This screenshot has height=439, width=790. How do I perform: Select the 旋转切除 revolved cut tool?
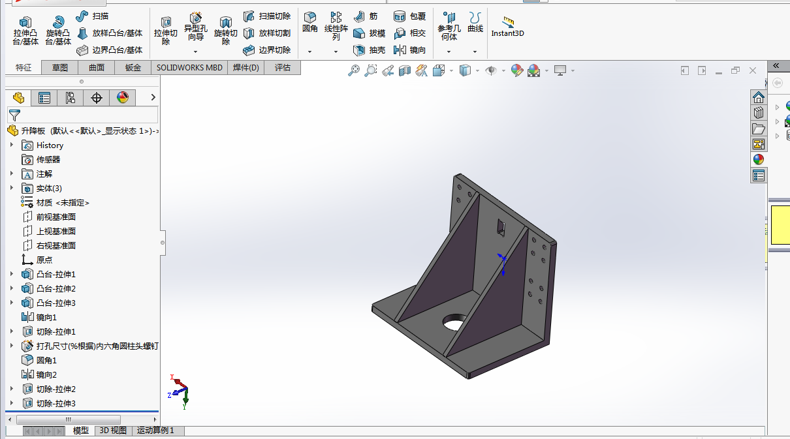(226, 31)
